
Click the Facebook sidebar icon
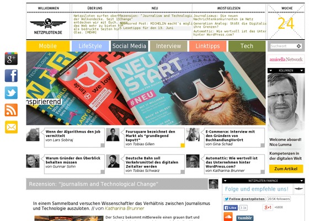coord(11,76)
